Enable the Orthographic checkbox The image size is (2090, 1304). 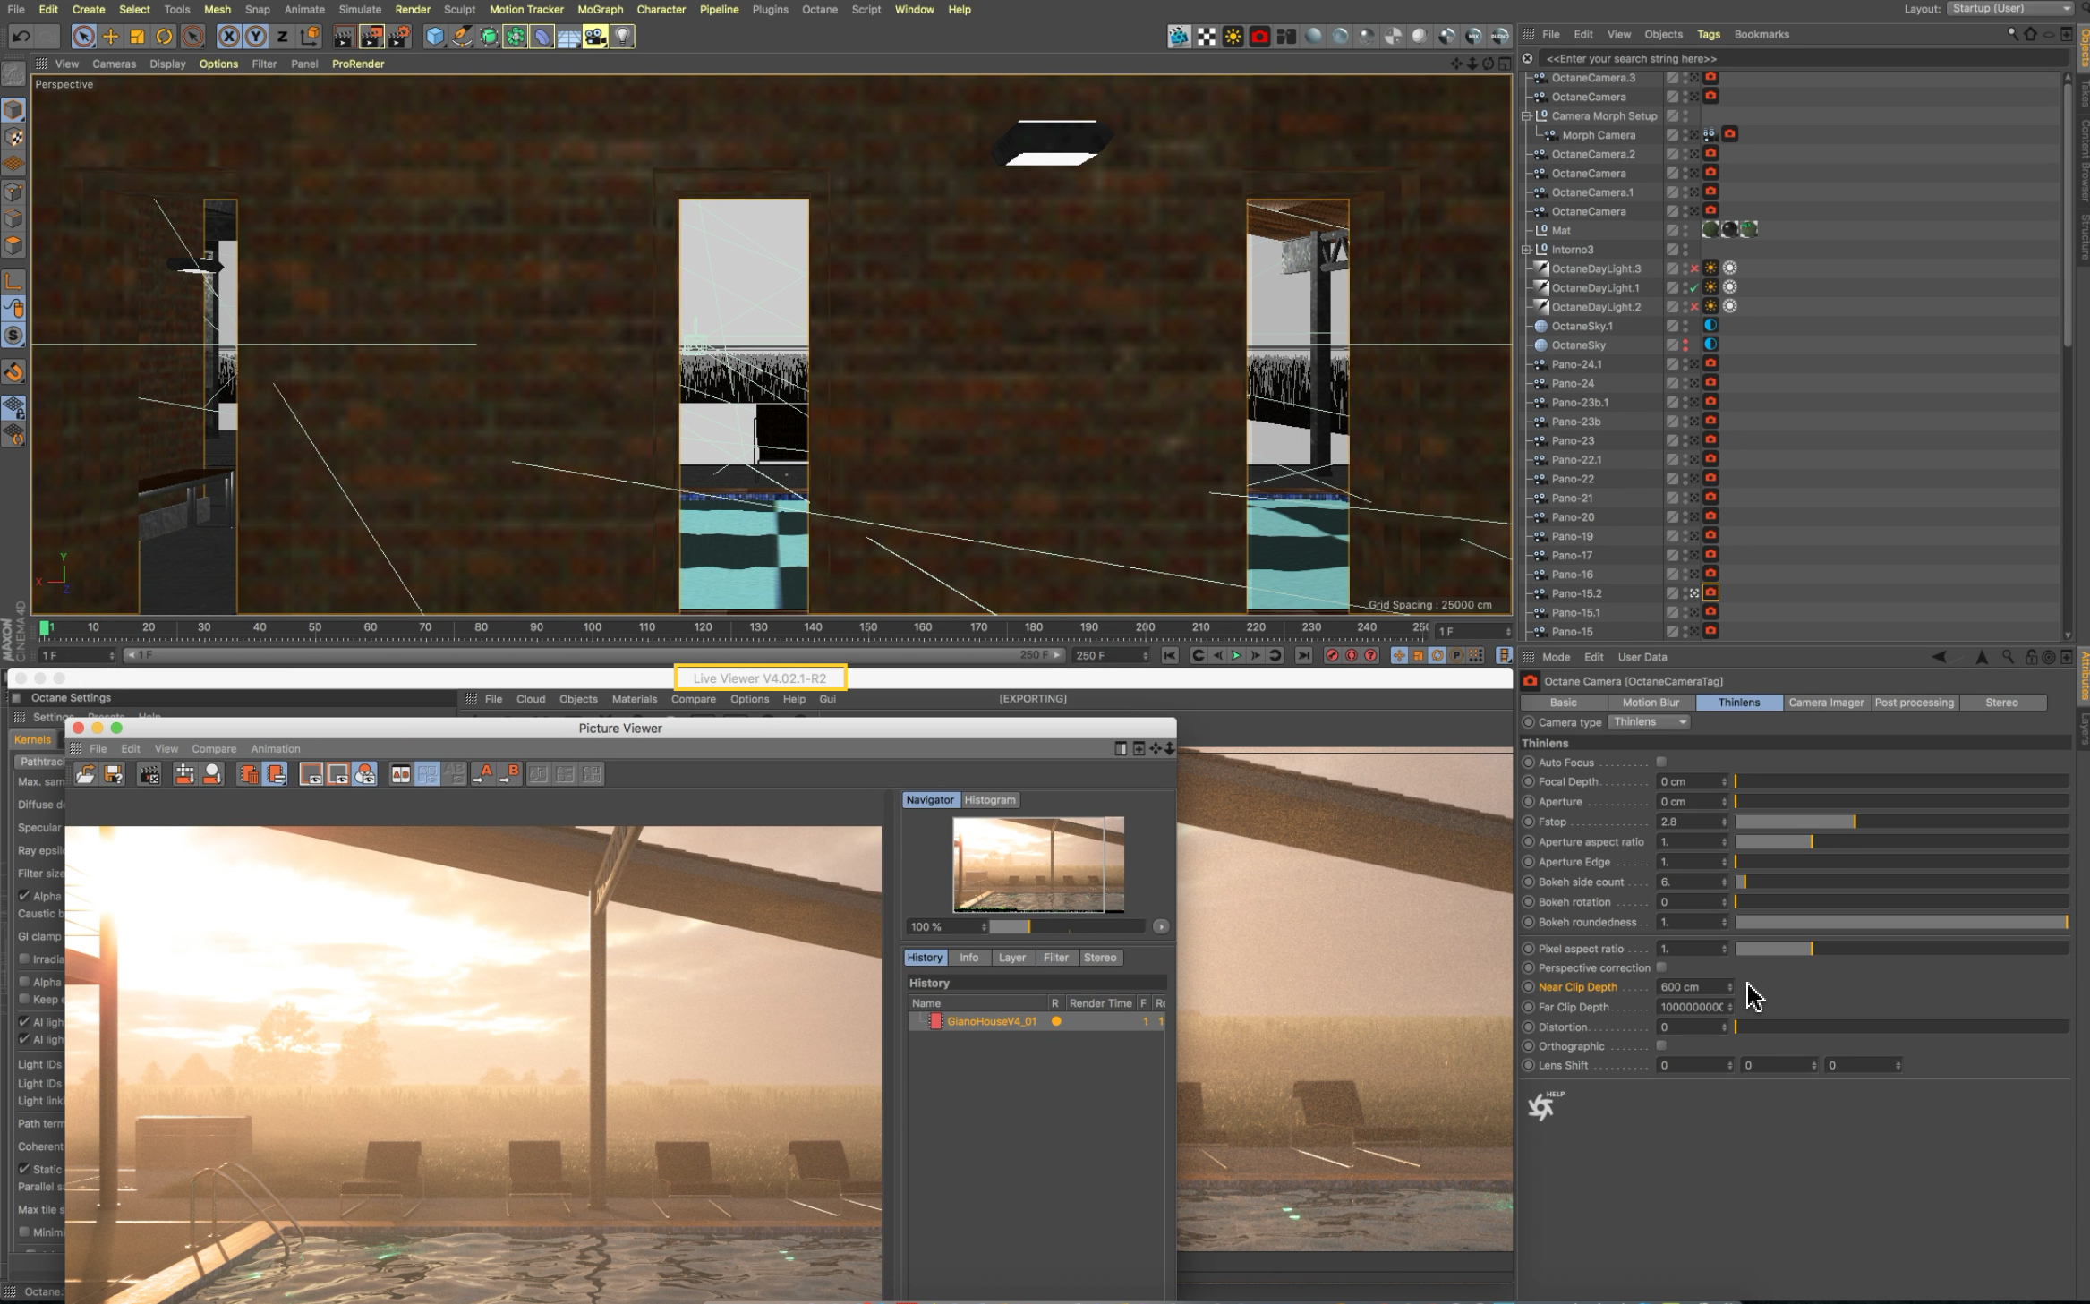tap(1661, 1045)
